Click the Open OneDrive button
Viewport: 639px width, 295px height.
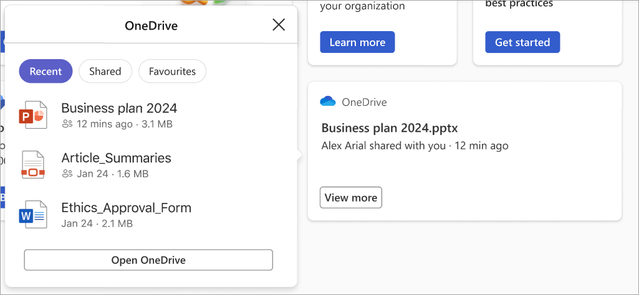tap(148, 260)
